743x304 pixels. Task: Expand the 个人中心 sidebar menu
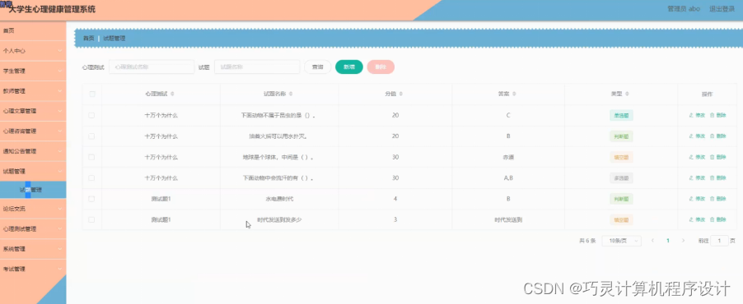(x=33, y=51)
